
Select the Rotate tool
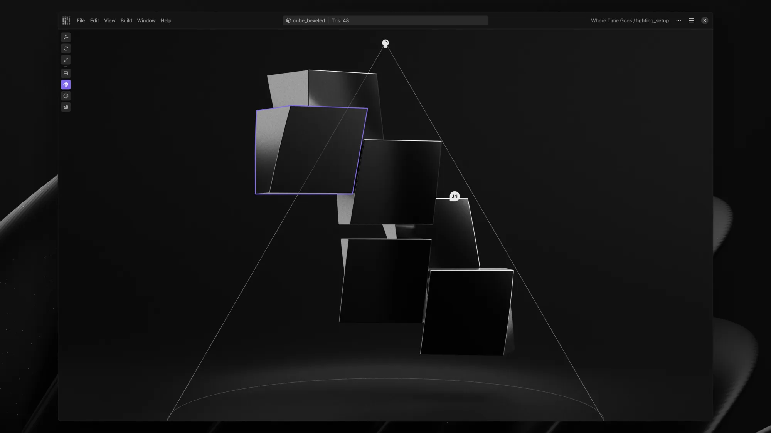tap(66, 48)
